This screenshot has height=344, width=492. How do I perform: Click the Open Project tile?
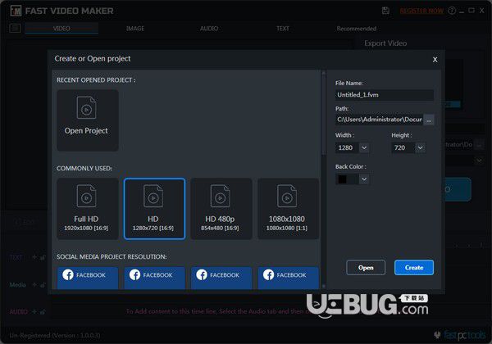[88, 120]
